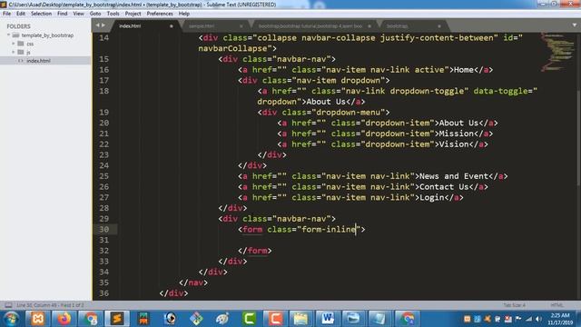
Task: Change the HTML syntax in status bar
Action: pos(556,305)
